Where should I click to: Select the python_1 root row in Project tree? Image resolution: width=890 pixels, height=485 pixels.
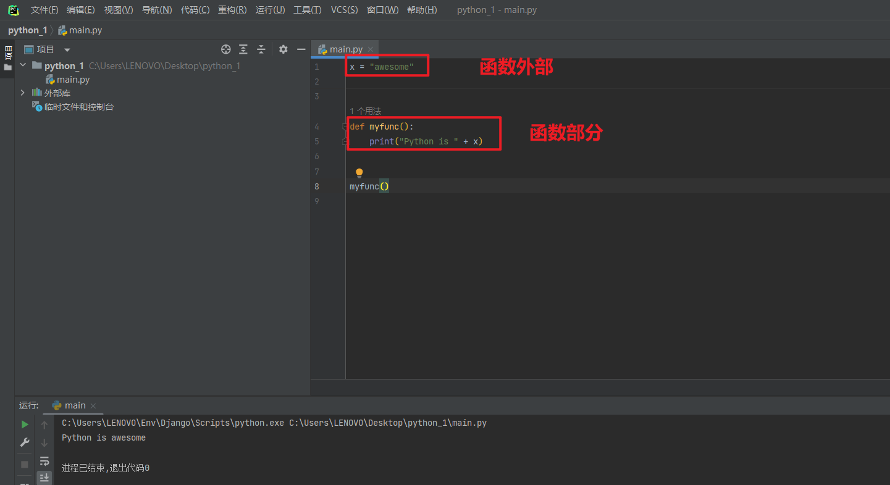point(162,66)
